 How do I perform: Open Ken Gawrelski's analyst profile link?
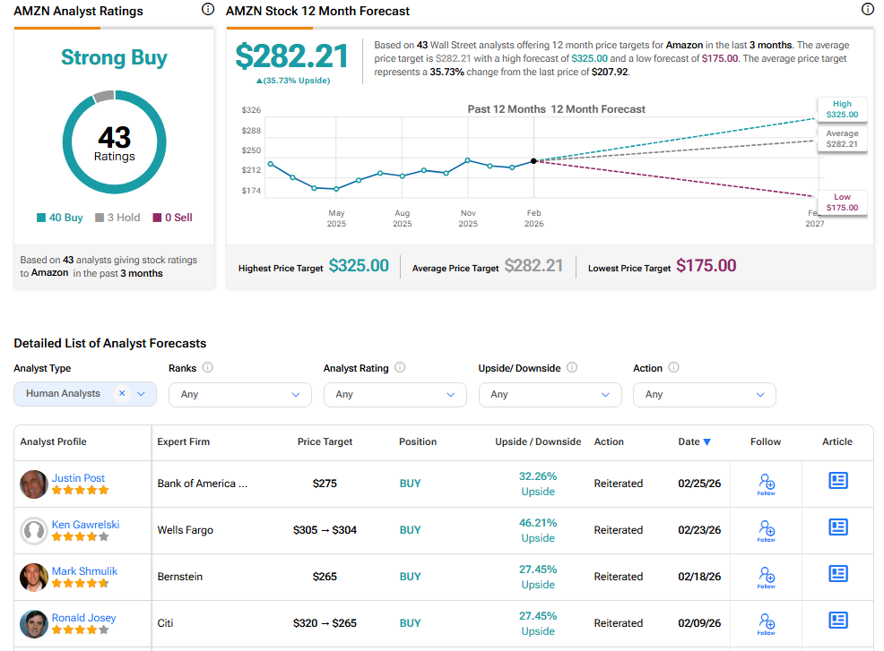click(x=85, y=525)
